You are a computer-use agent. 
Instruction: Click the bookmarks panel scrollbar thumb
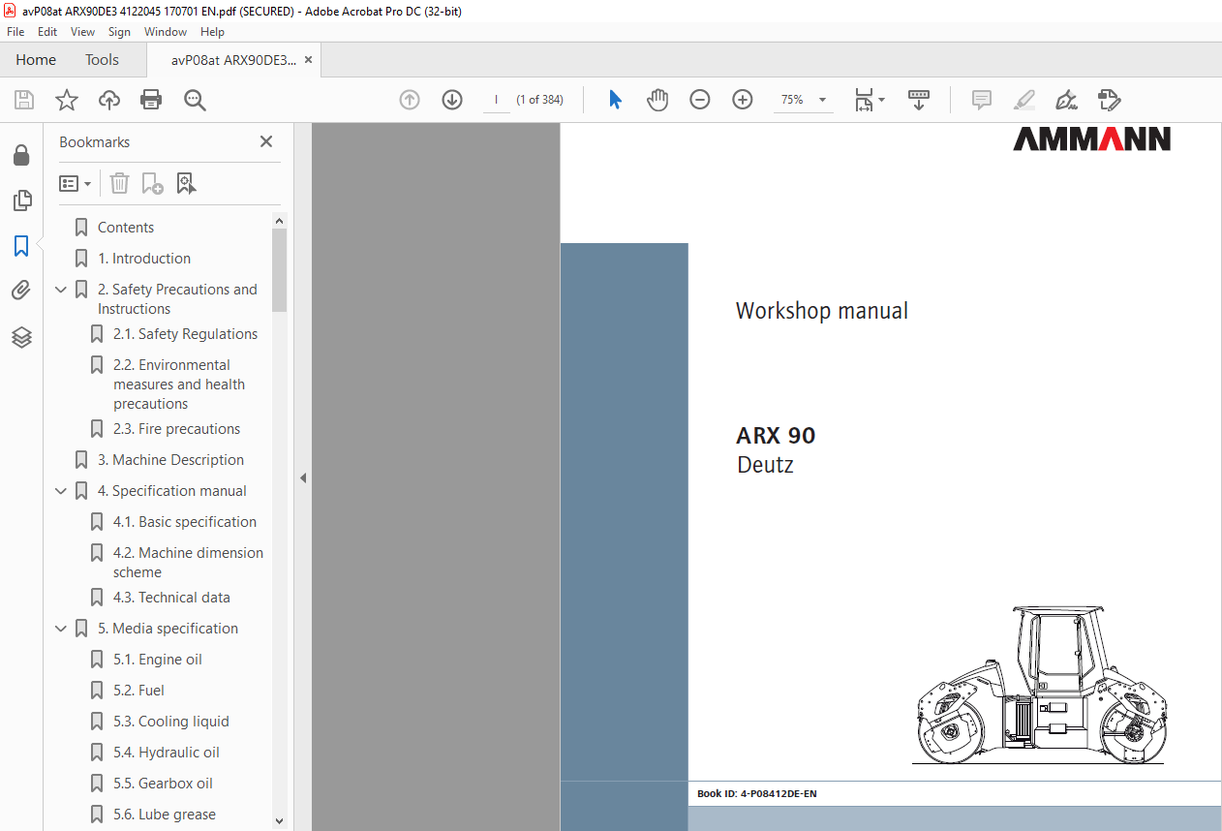(x=279, y=270)
